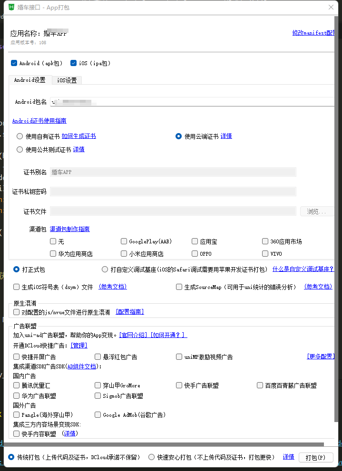The image size is (342, 471).
Task: Open 详情 link beside 快速安心打包
Action: coord(289,457)
